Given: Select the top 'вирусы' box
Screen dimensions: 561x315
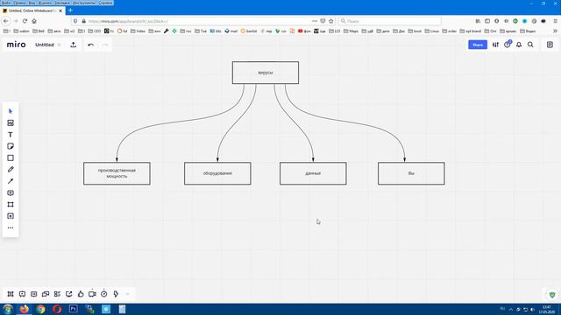Looking at the screenshot, I should (x=266, y=73).
